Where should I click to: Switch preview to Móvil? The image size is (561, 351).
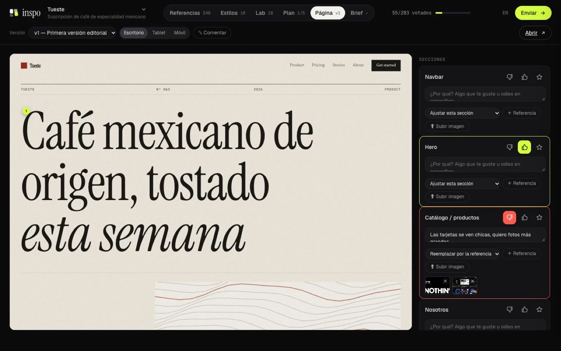[180, 33]
